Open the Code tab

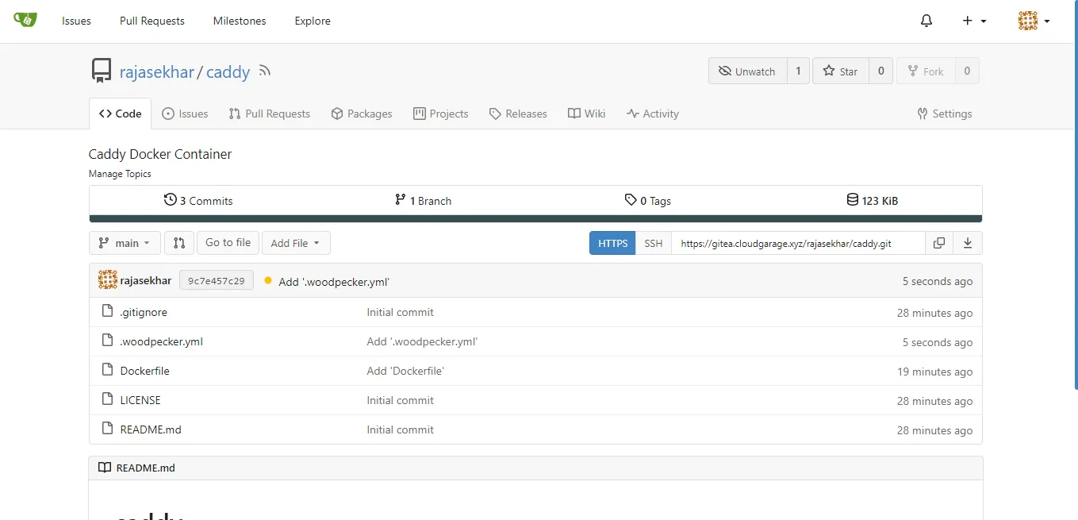120,114
